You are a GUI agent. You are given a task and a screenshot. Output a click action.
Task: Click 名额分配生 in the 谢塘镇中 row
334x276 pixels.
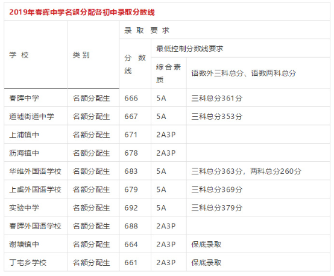pyautogui.click(x=91, y=244)
